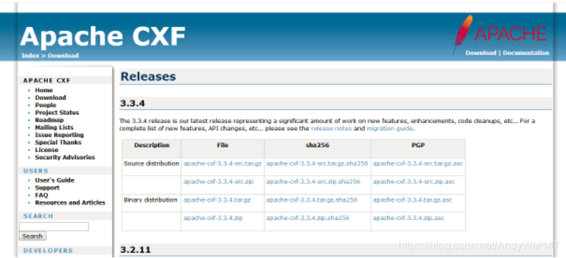Click the Apache CXF title heading
This screenshot has height=258, width=566.
(103, 36)
